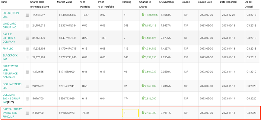Open the VANGUARD GROUP INC fund link
The width and height of the screenshot is (261, 120).
tap(9, 25)
